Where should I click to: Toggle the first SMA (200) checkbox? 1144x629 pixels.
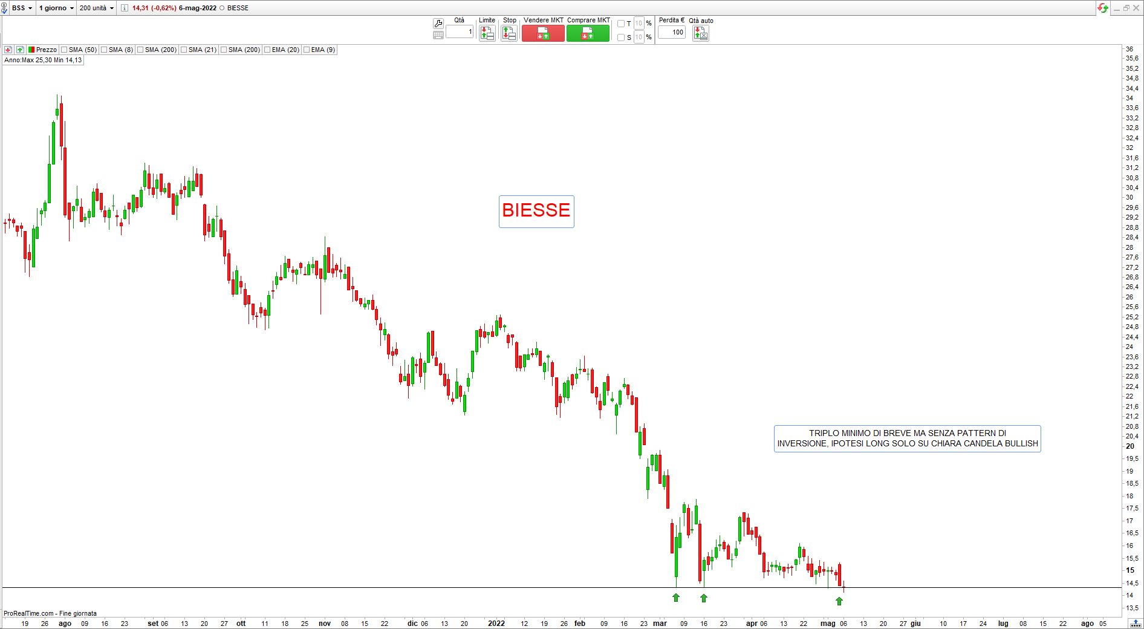(x=140, y=50)
